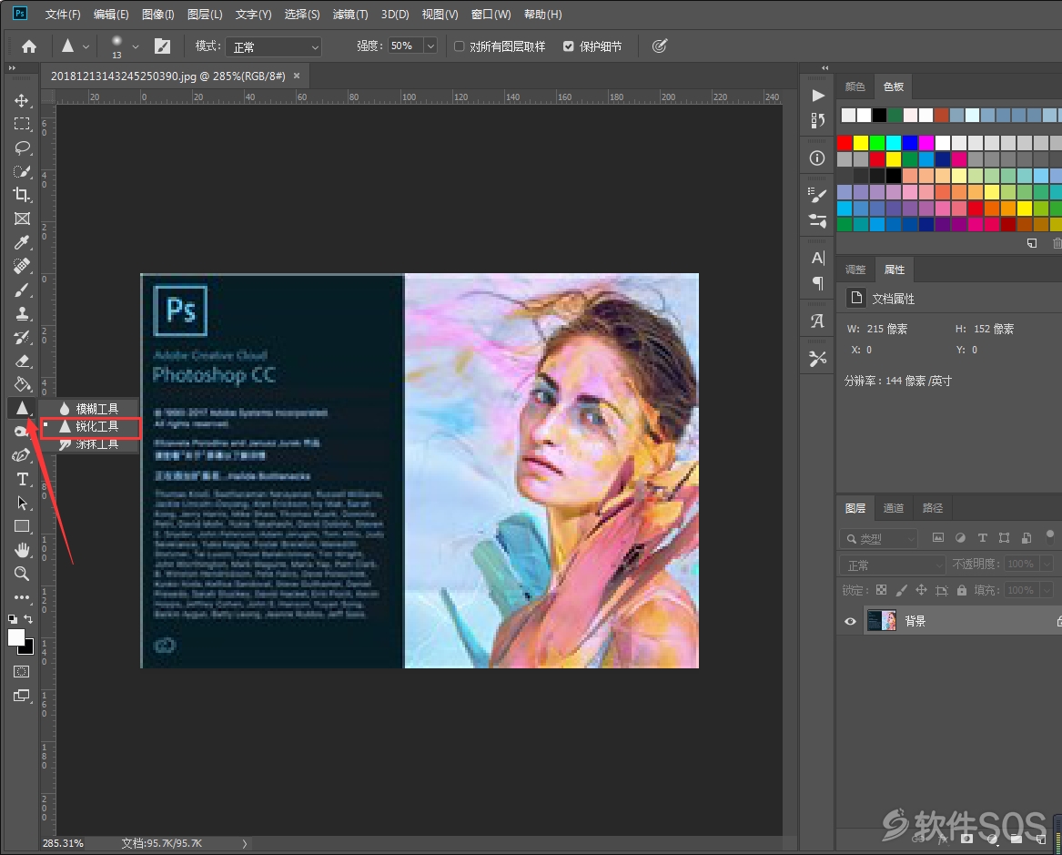Change screen mode button
Viewport: 1062px width, 855px height.
pos(22,696)
